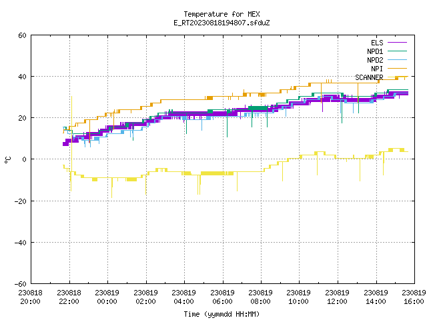Click the x-axis tick label 230819 00:00

pos(107,297)
